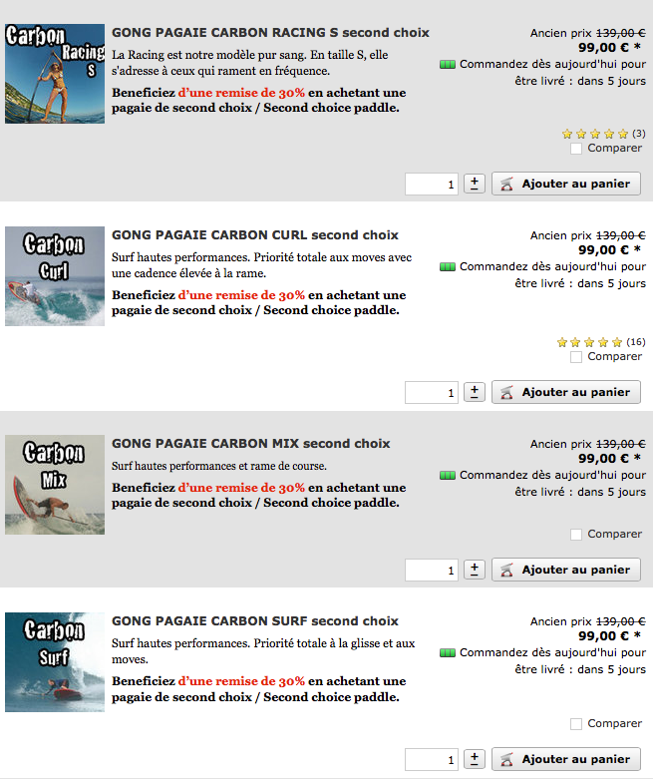The image size is (654, 779).
Task: Adjust quantity stepper for Carbon Racing S
Action: 475,184
